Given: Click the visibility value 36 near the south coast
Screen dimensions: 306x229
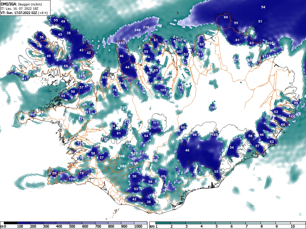Looking at the screenshot, I should [x=149, y=202].
